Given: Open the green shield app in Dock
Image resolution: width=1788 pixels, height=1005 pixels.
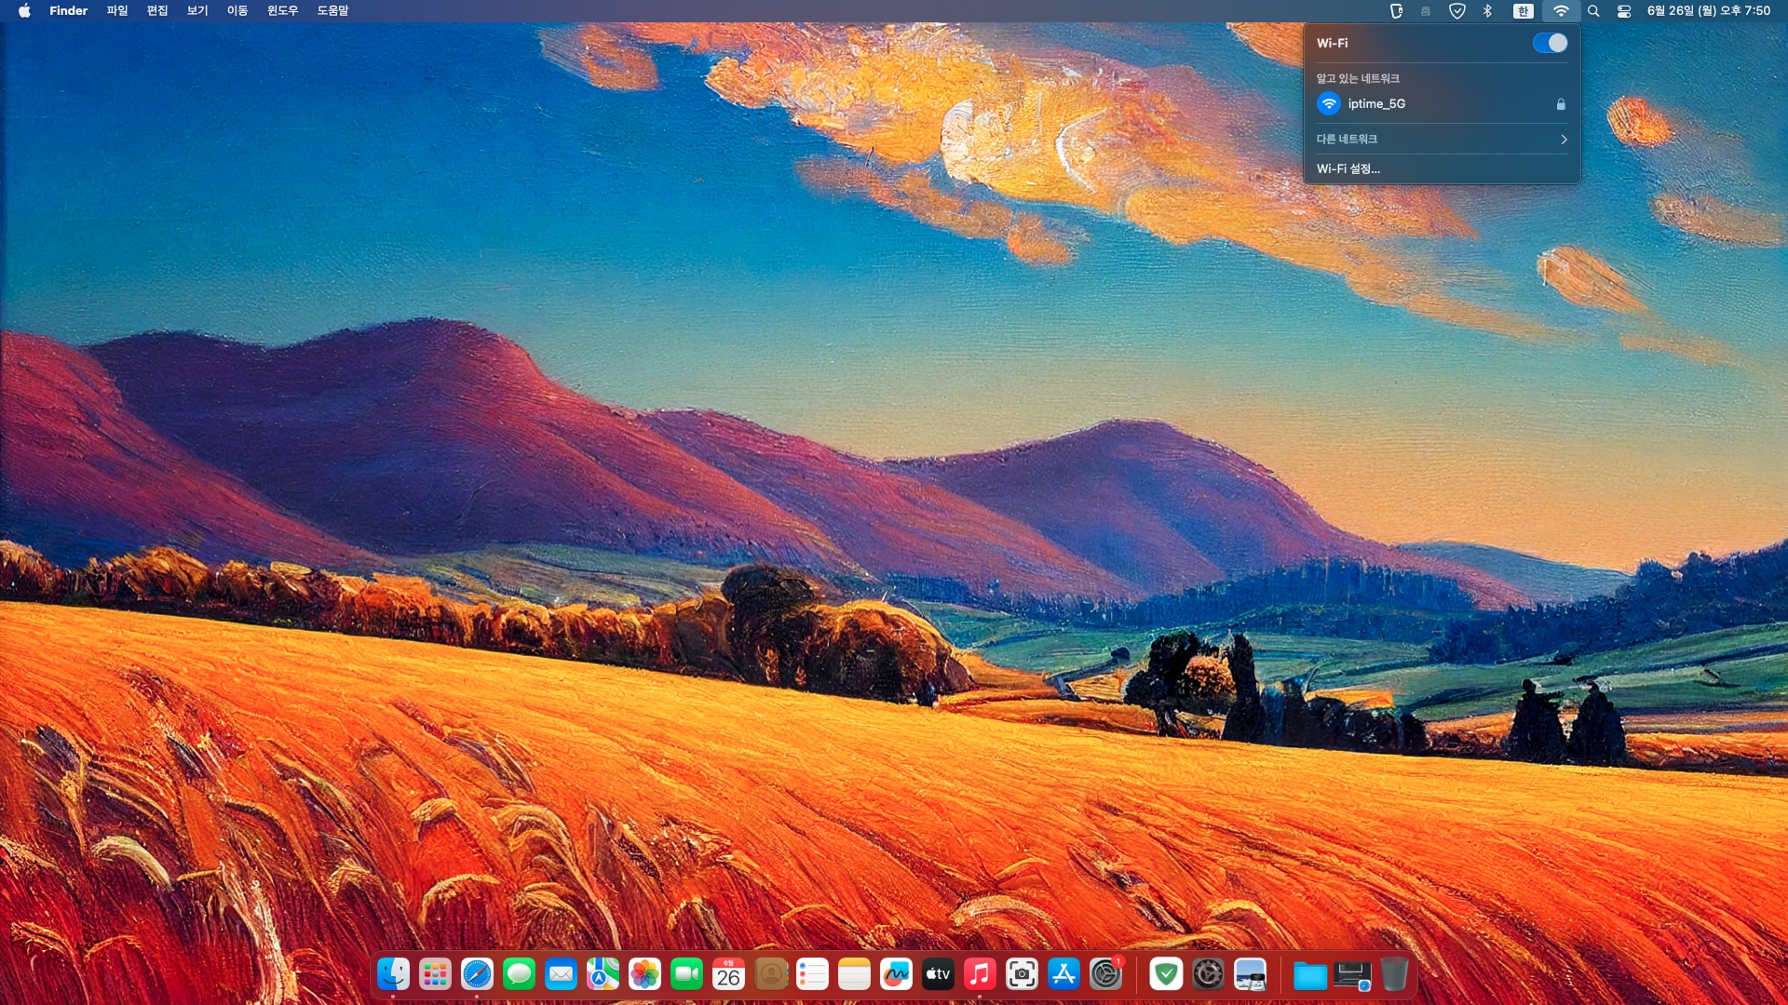Looking at the screenshot, I should point(1166,974).
